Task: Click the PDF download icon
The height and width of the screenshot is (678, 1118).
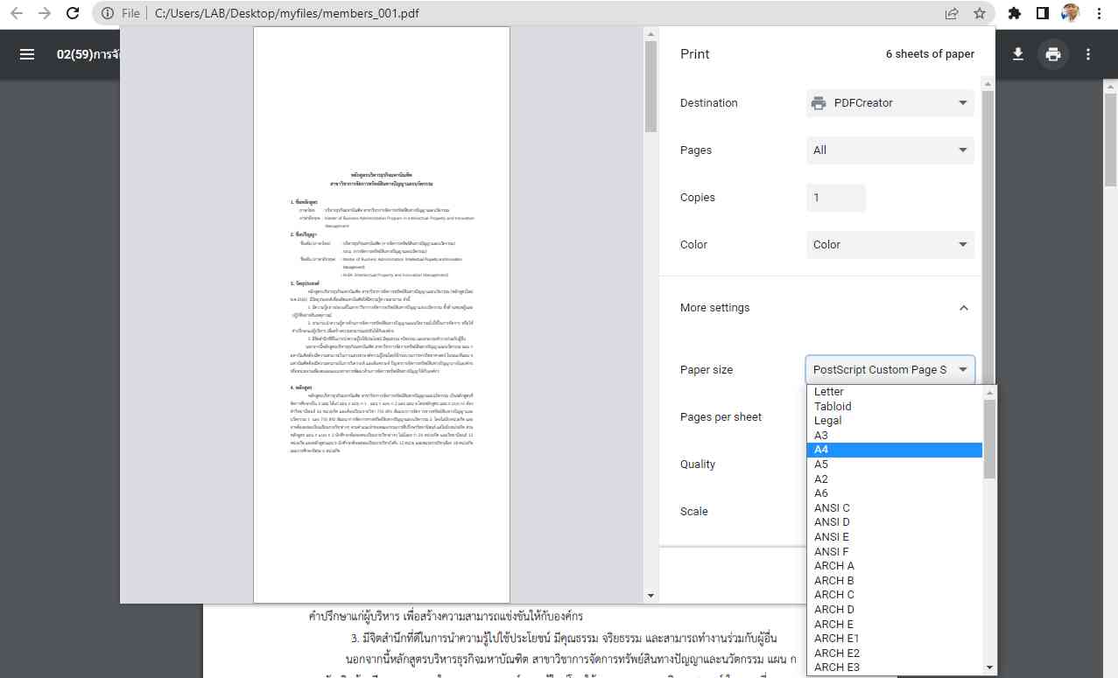Action: 1017,54
